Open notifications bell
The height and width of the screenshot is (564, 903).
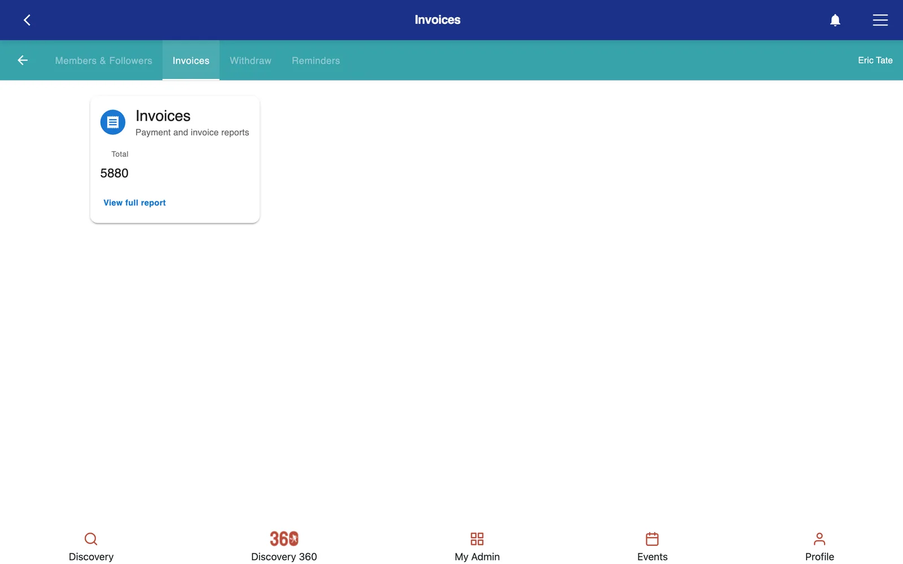click(835, 20)
